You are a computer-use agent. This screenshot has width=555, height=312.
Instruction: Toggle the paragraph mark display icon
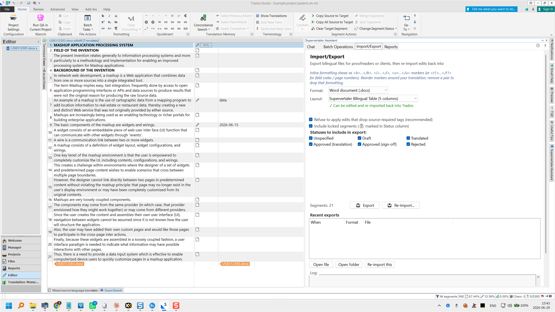[116, 29]
